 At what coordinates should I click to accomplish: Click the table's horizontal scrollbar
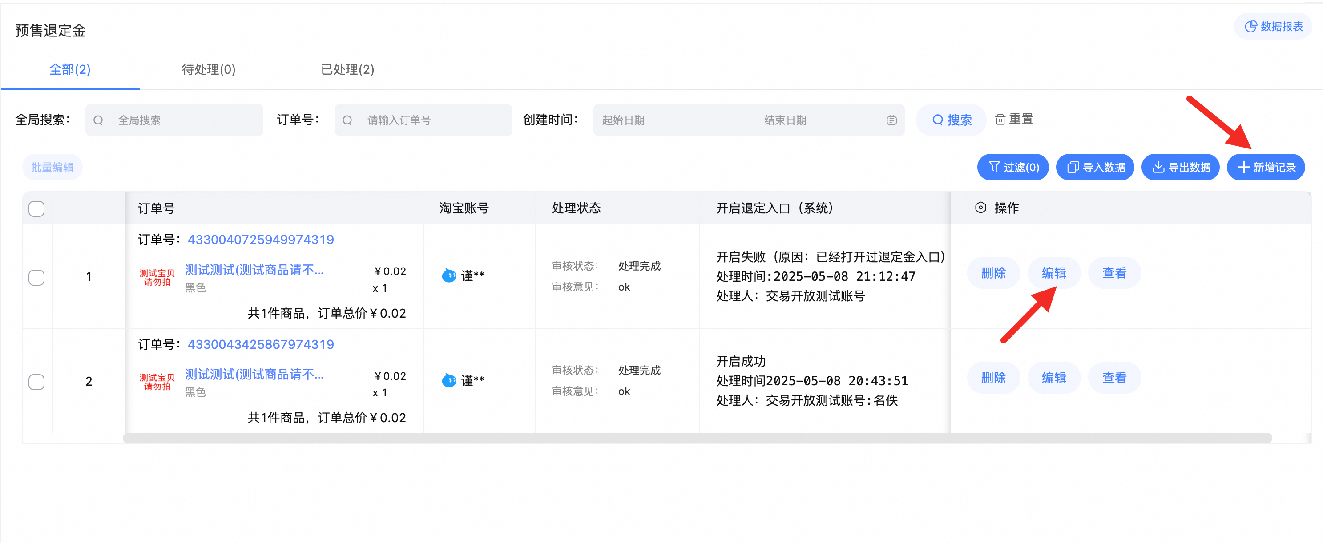click(x=697, y=438)
